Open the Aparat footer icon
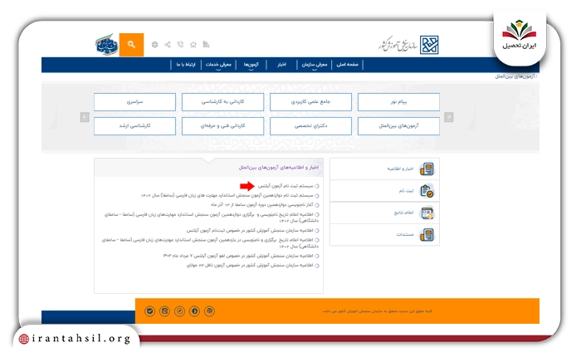Image resolution: width=581 pixels, height=357 pixels. 209,311
